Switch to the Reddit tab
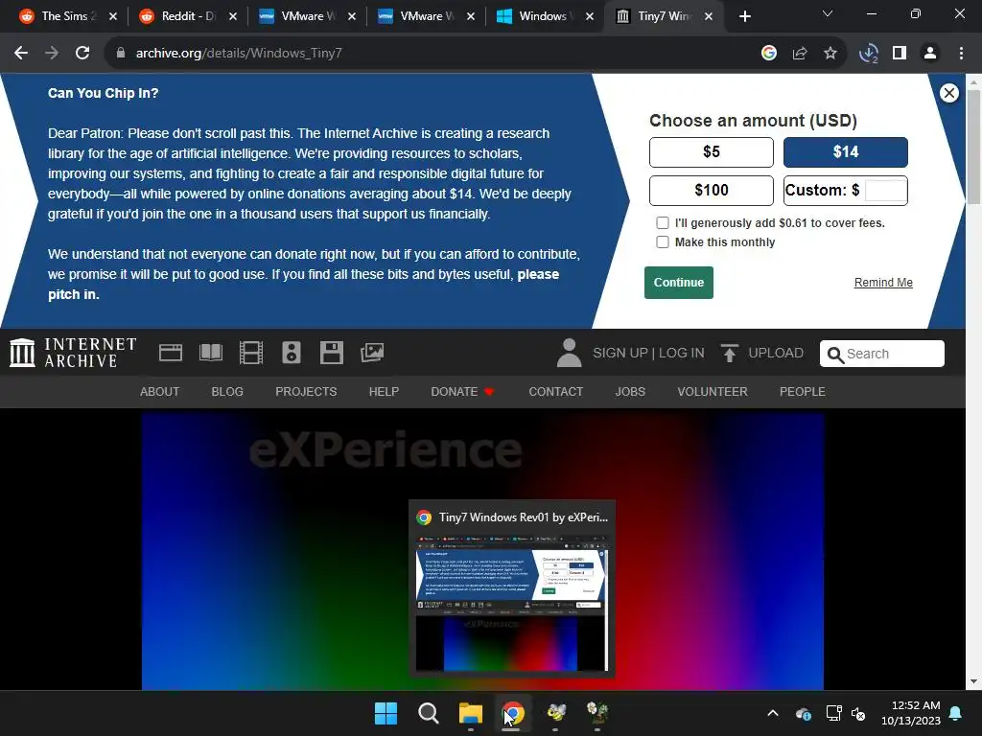Screen dimensions: 982x736 [188, 16]
